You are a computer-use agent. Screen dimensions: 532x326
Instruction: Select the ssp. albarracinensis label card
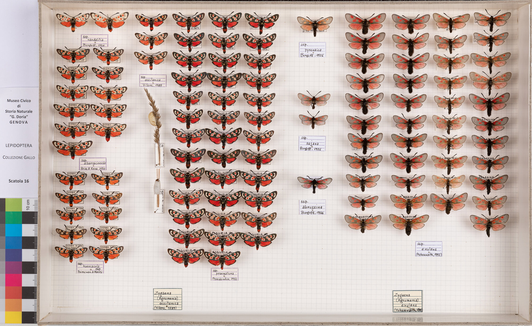[93, 164]
